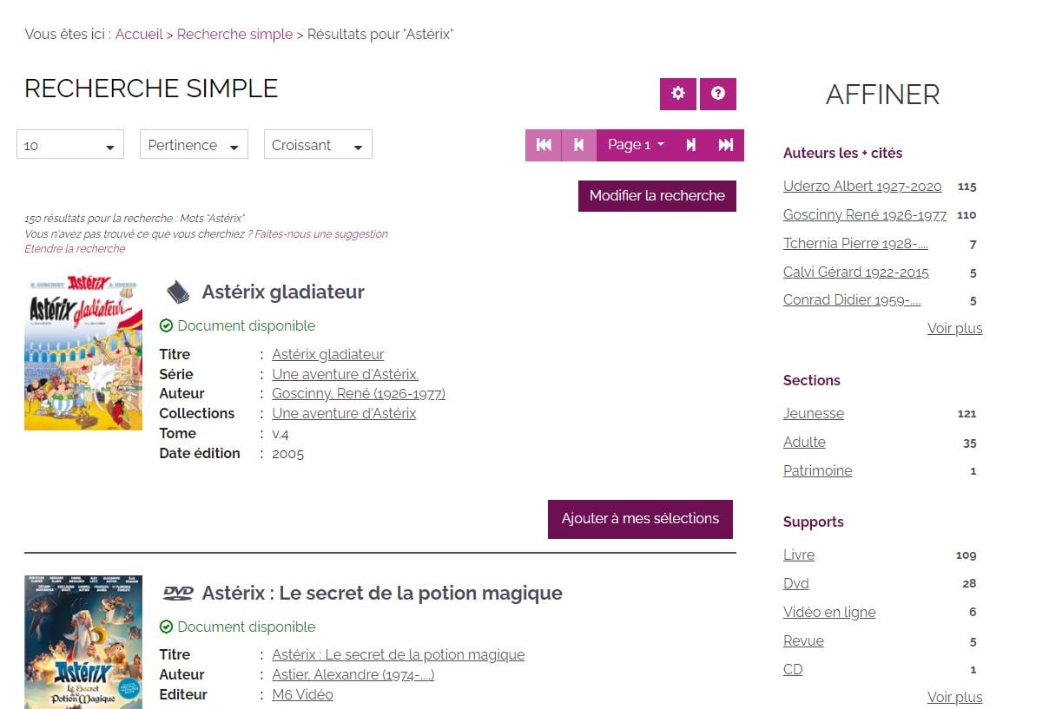Filter by author Uderzo Albert
Screen dimensions: 1049x709
pyautogui.click(x=861, y=187)
